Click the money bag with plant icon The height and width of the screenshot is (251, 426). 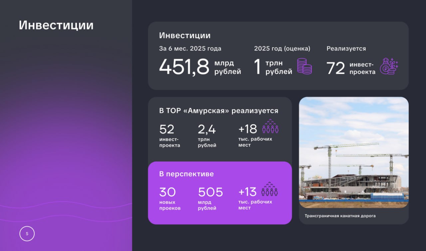389,66
